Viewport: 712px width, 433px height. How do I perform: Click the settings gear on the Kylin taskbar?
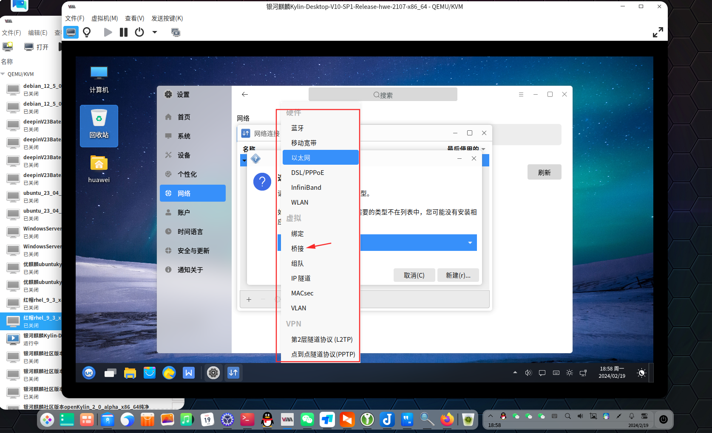pyautogui.click(x=213, y=373)
